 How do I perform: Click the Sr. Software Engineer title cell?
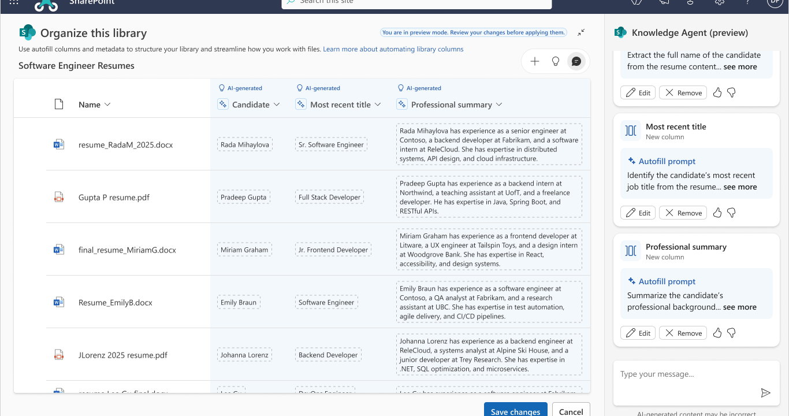point(331,144)
